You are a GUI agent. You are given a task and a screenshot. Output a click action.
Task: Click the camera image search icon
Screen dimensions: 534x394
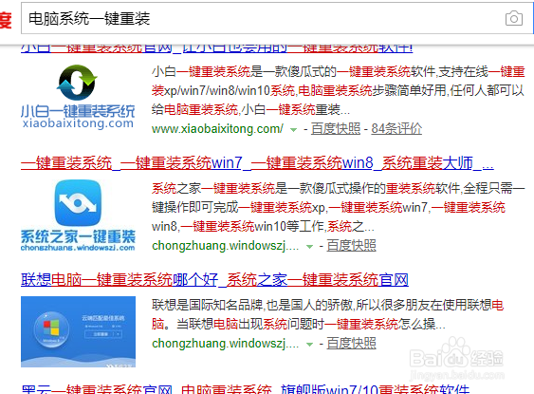[x=514, y=18]
